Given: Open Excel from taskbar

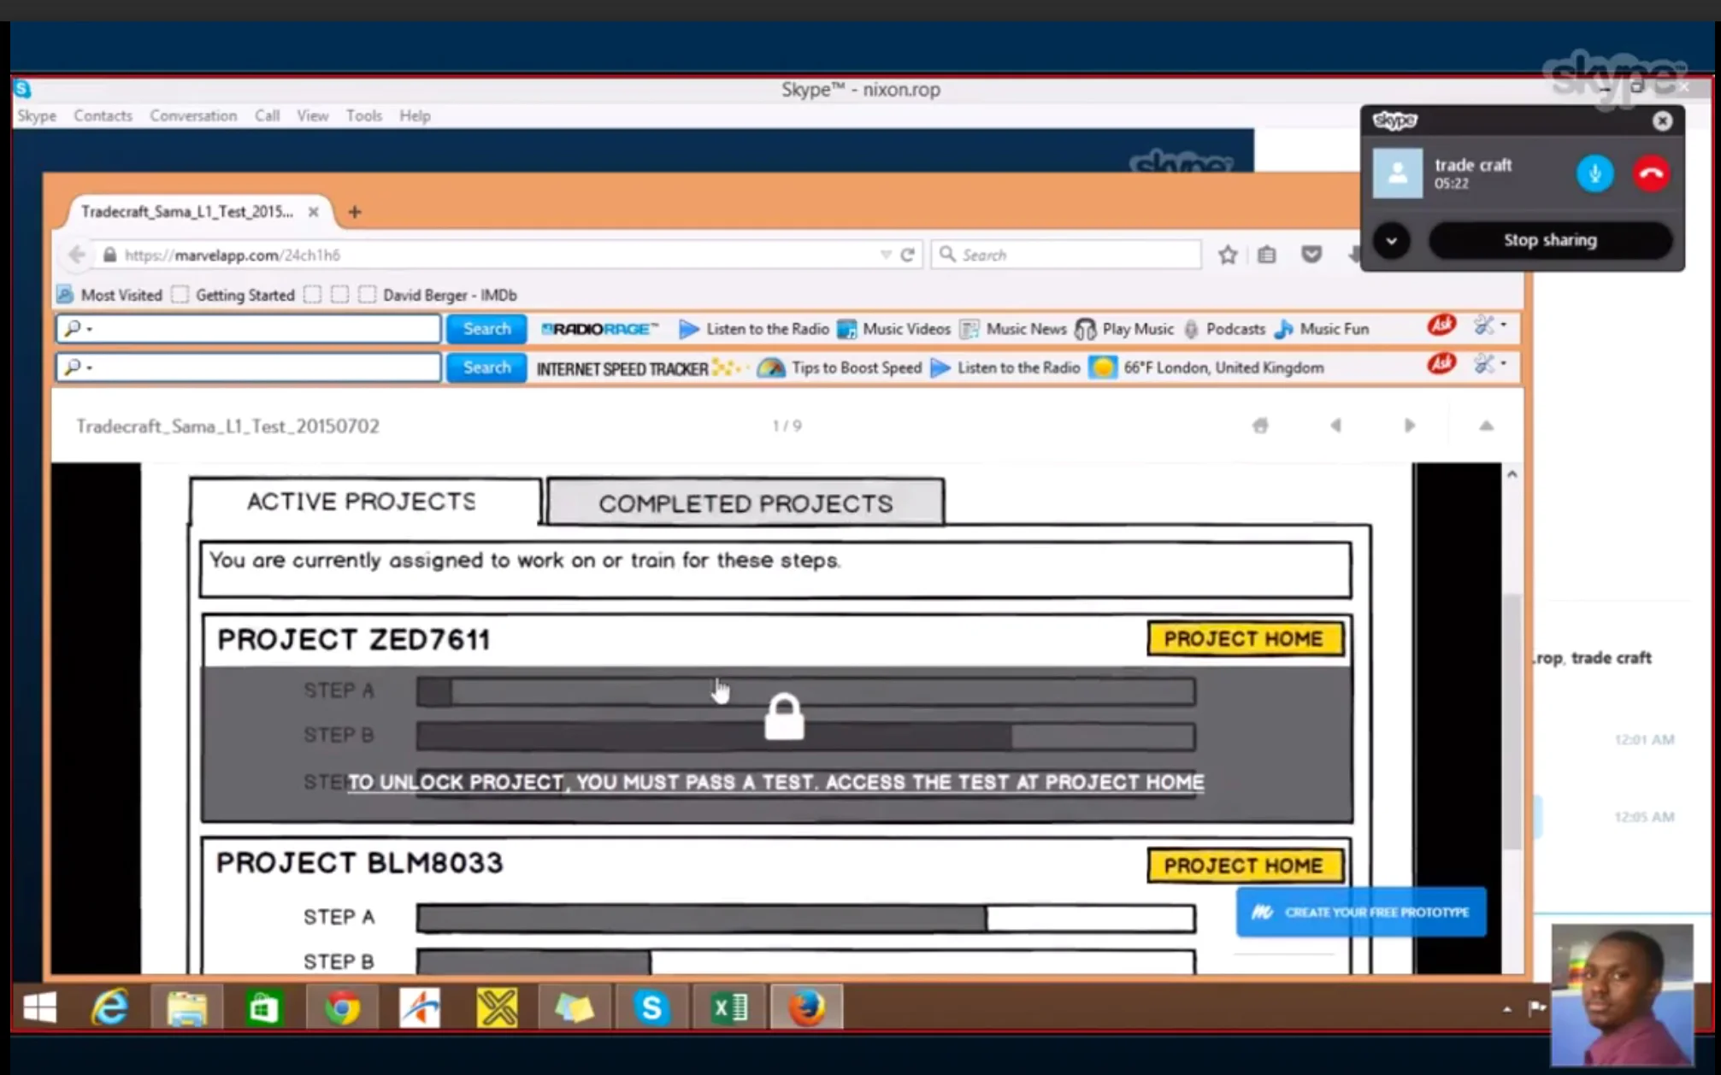Looking at the screenshot, I should click(x=728, y=1009).
